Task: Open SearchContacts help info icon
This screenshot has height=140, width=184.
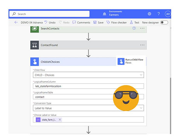Action: tap(134, 28)
